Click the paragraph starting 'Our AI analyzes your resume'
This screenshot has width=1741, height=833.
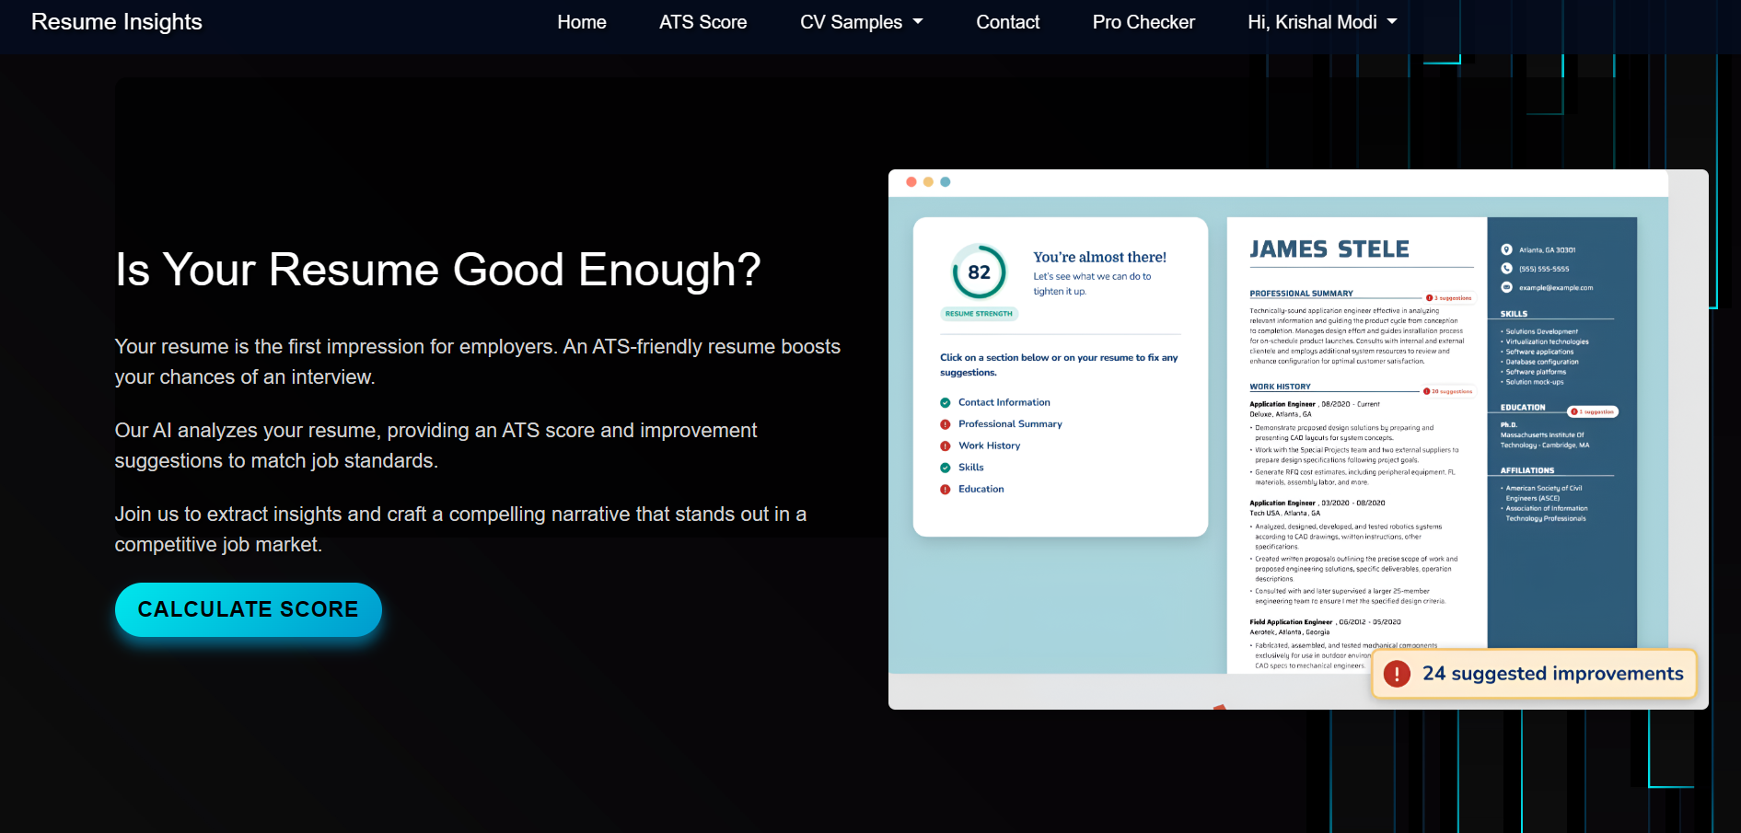435,445
